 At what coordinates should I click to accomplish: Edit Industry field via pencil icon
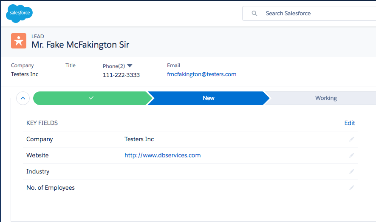pos(351,171)
